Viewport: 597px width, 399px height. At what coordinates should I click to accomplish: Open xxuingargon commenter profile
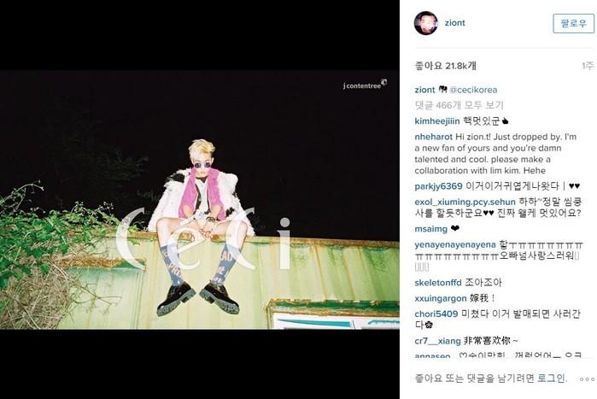(441, 298)
